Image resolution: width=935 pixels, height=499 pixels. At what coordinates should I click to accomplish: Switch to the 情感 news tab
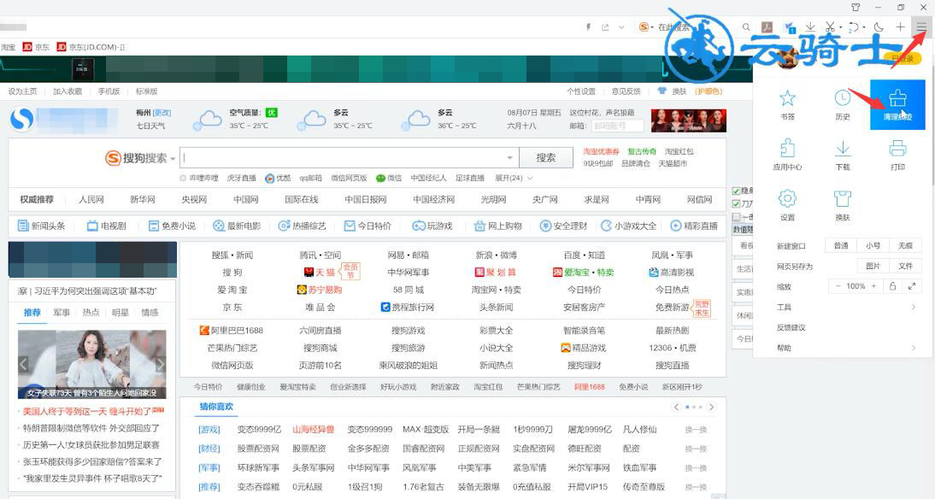149,313
